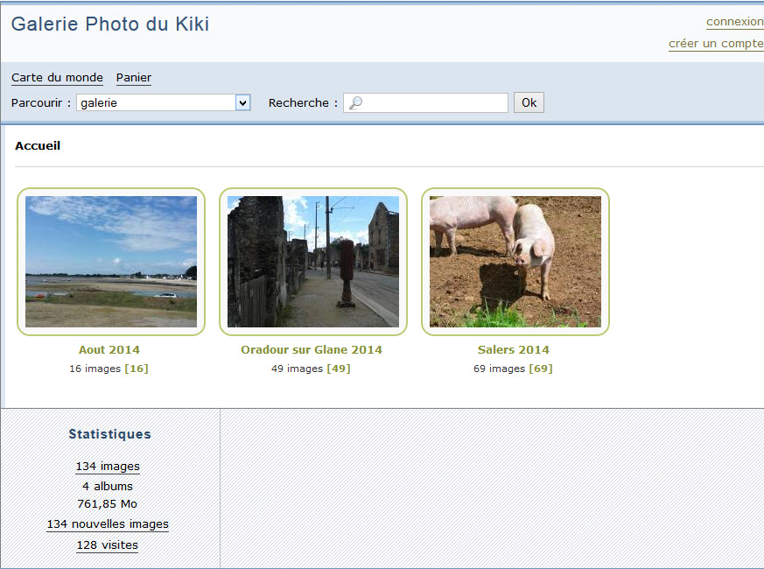Click the 761,85 Mo size text
The width and height of the screenshot is (764, 569).
coord(107,503)
